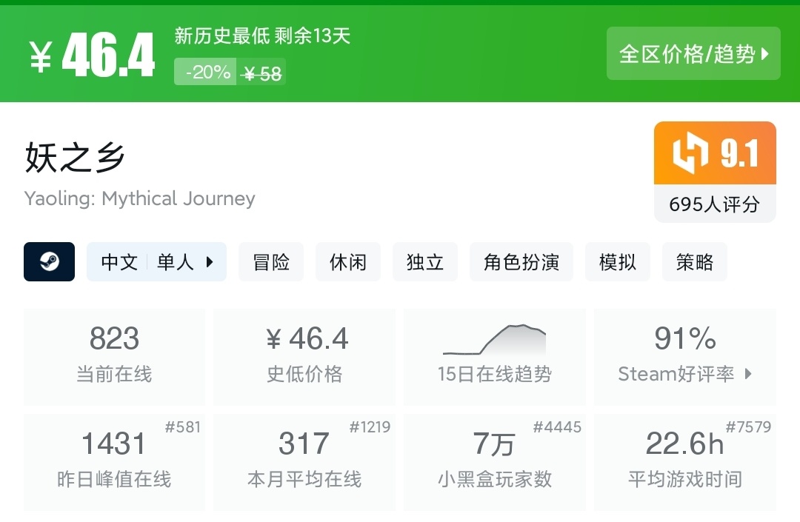800x522 pixels.
Task: Open the 全区价格/趋势 regional price trends
Action: (693, 53)
